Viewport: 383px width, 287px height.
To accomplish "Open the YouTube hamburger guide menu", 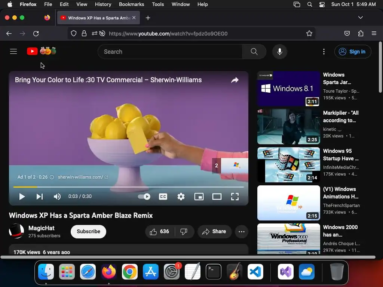I will point(13,52).
